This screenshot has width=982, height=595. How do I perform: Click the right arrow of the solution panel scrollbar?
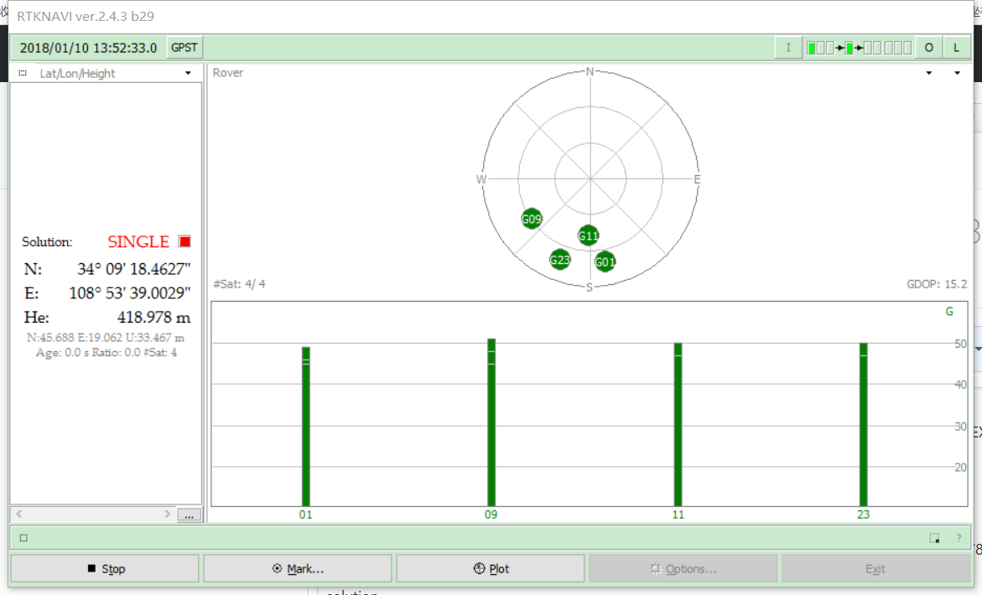(169, 515)
